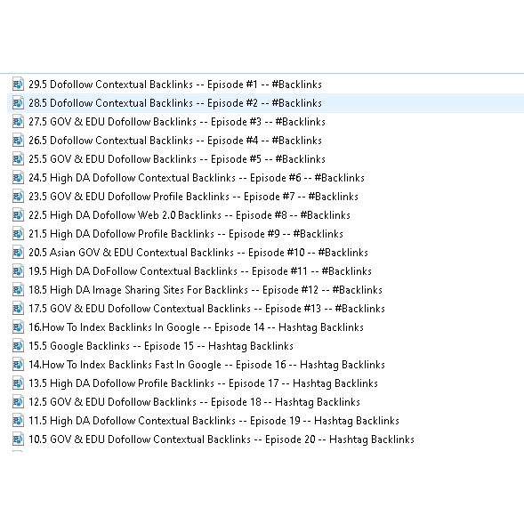Viewport: 524px width, 524px height.
Task: Click the file icon for Episode #3 GOV & EDU
Action: pos(18,122)
